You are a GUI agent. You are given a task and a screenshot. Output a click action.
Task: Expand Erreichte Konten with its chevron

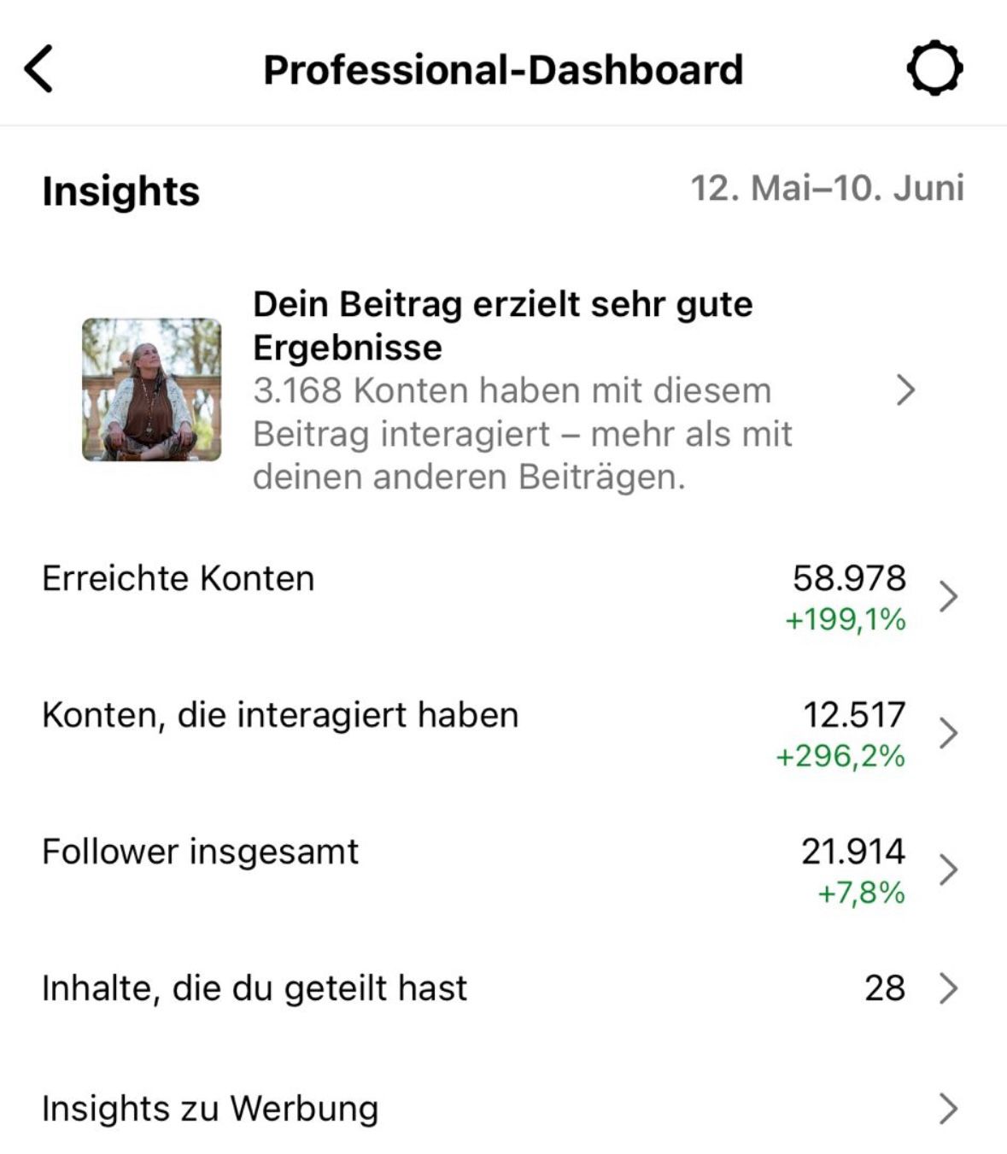tap(947, 596)
